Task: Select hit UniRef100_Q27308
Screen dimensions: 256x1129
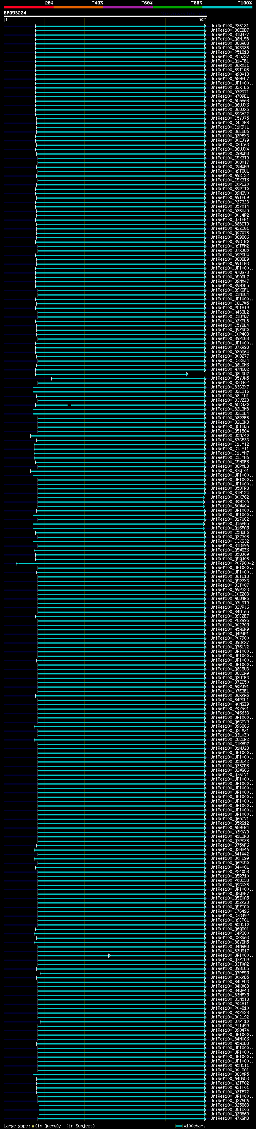Action: point(229,537)
